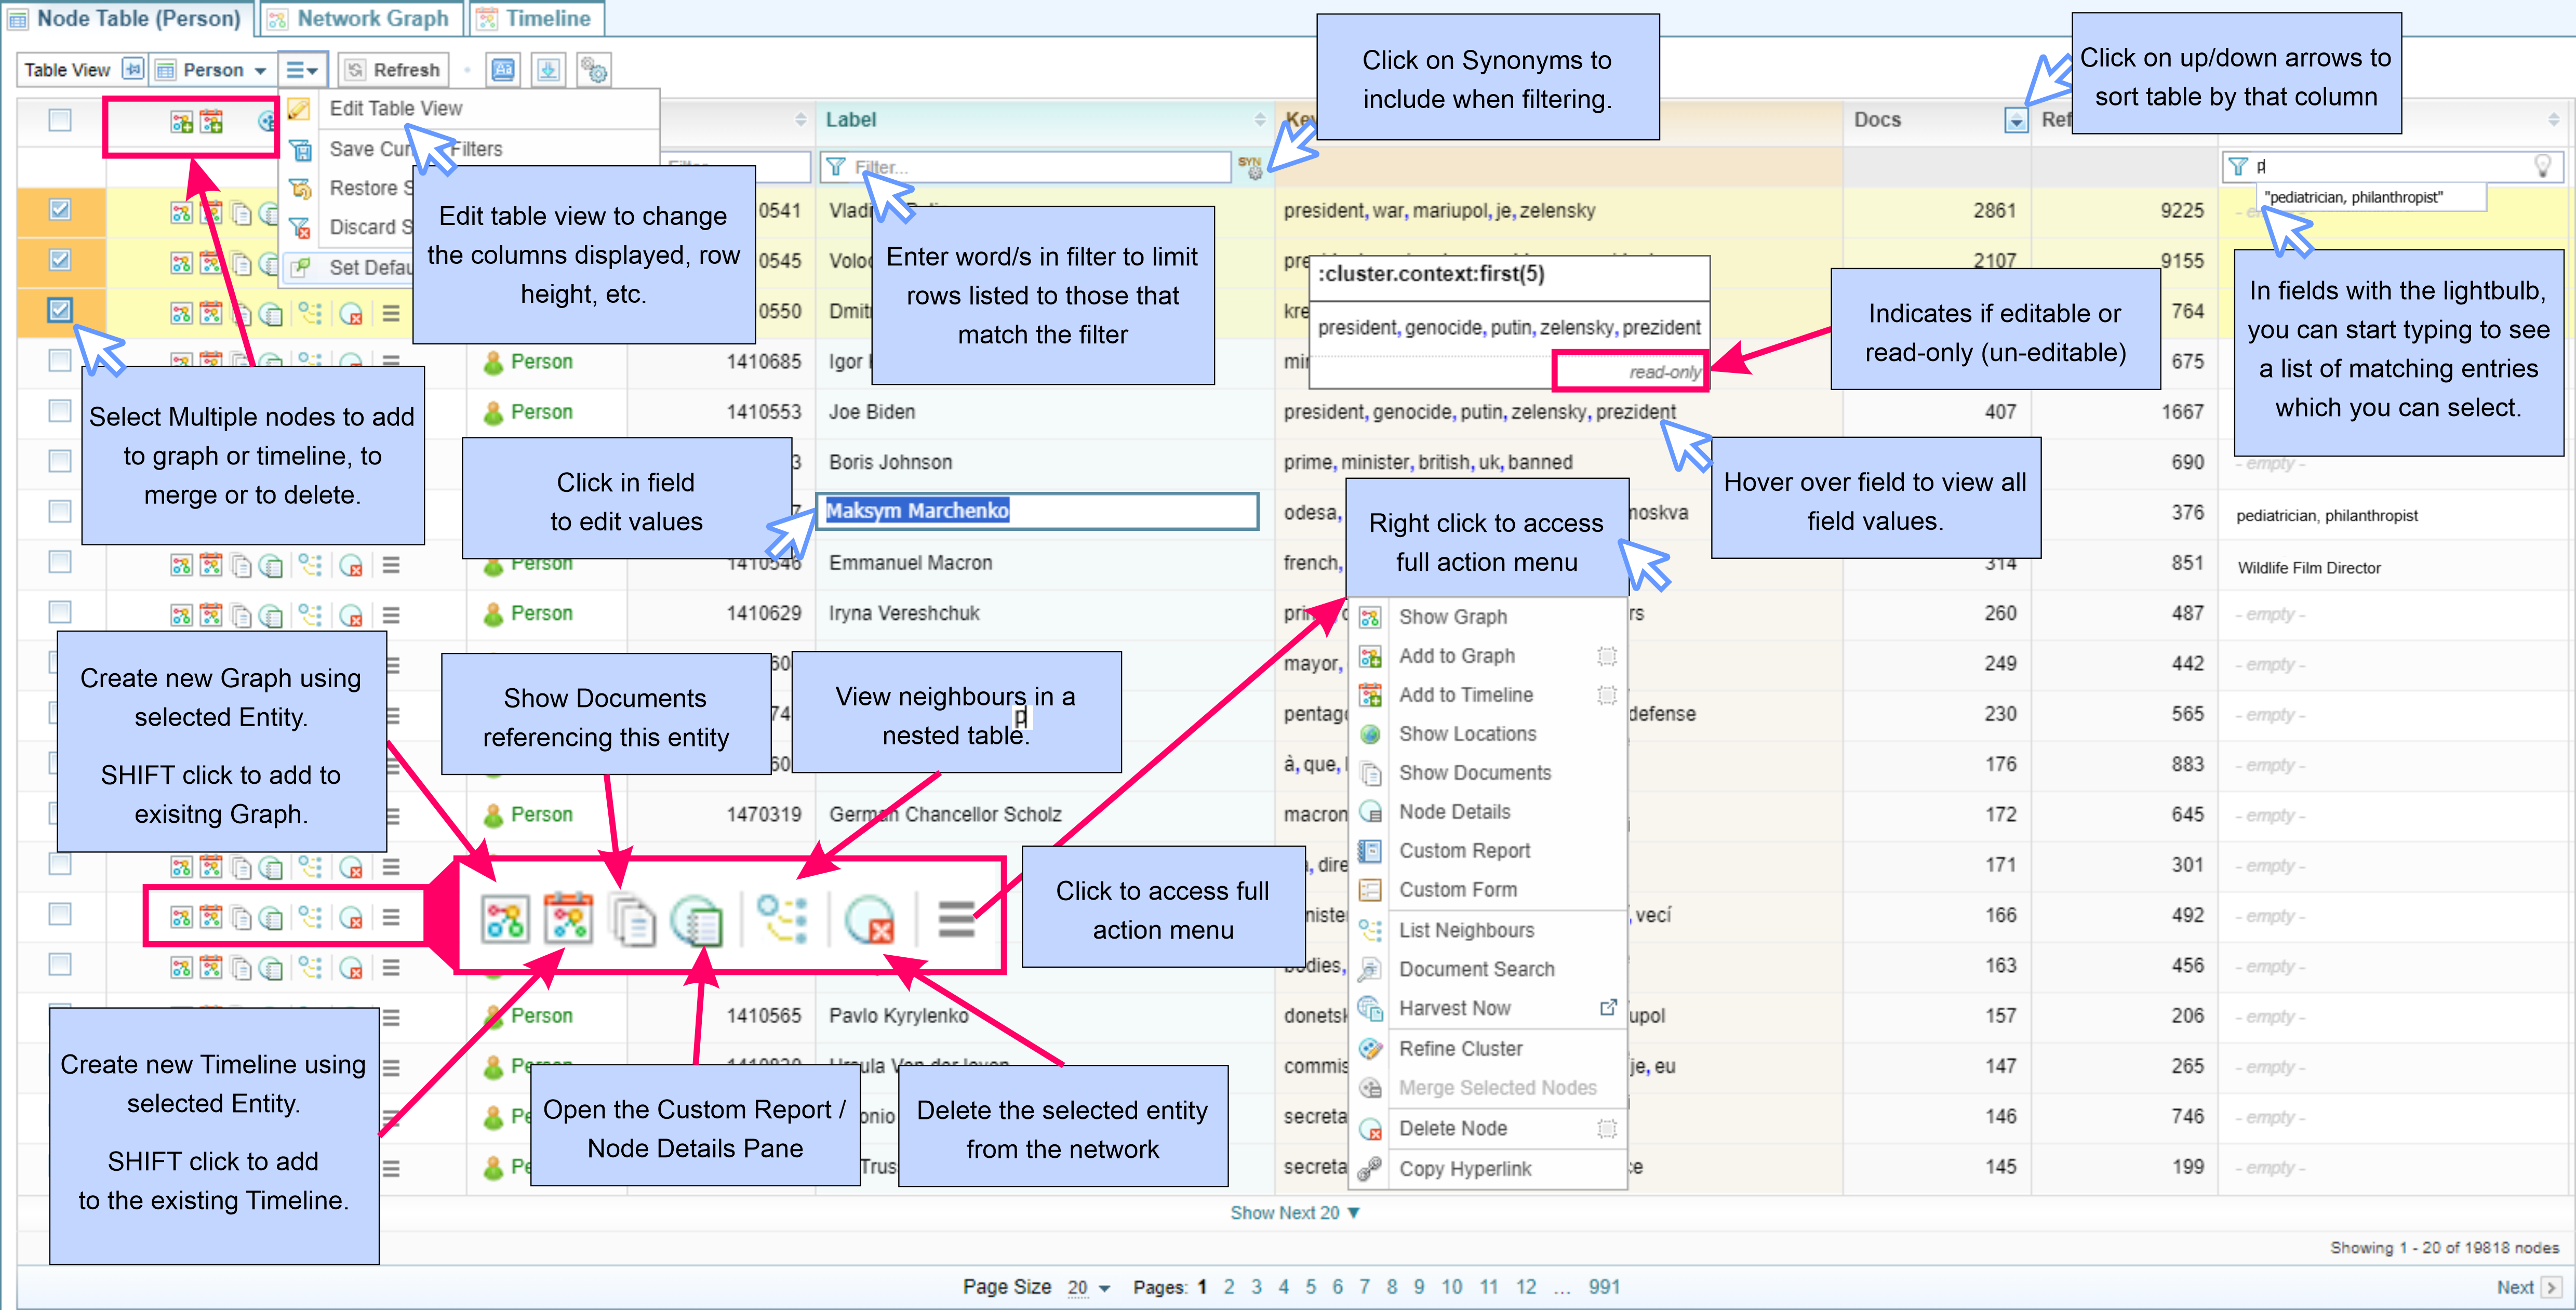
Task: Click Delete icon on Iryna Vereshchuk row
Action: pyautogui.click(x=350, y=614)
